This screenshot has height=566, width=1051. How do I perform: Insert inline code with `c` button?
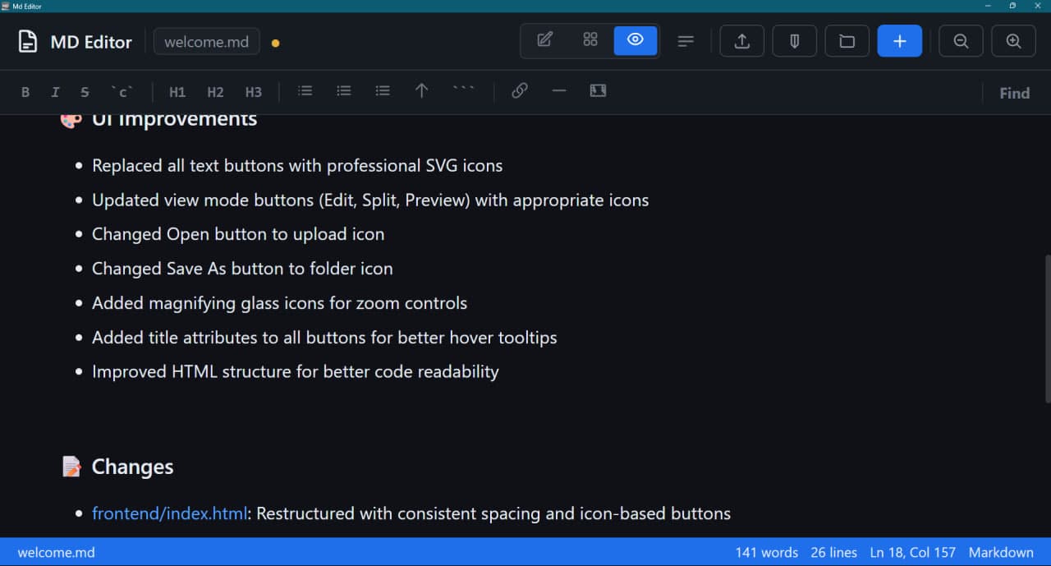121,92
